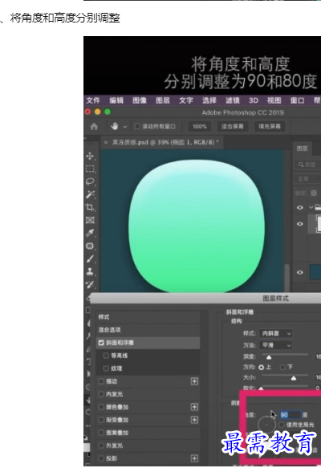Enable 外发光 effect checkbox
Image resolution: width=321 pixels, height=468 pixels.
pyautogui.click(x=101, y=446)
